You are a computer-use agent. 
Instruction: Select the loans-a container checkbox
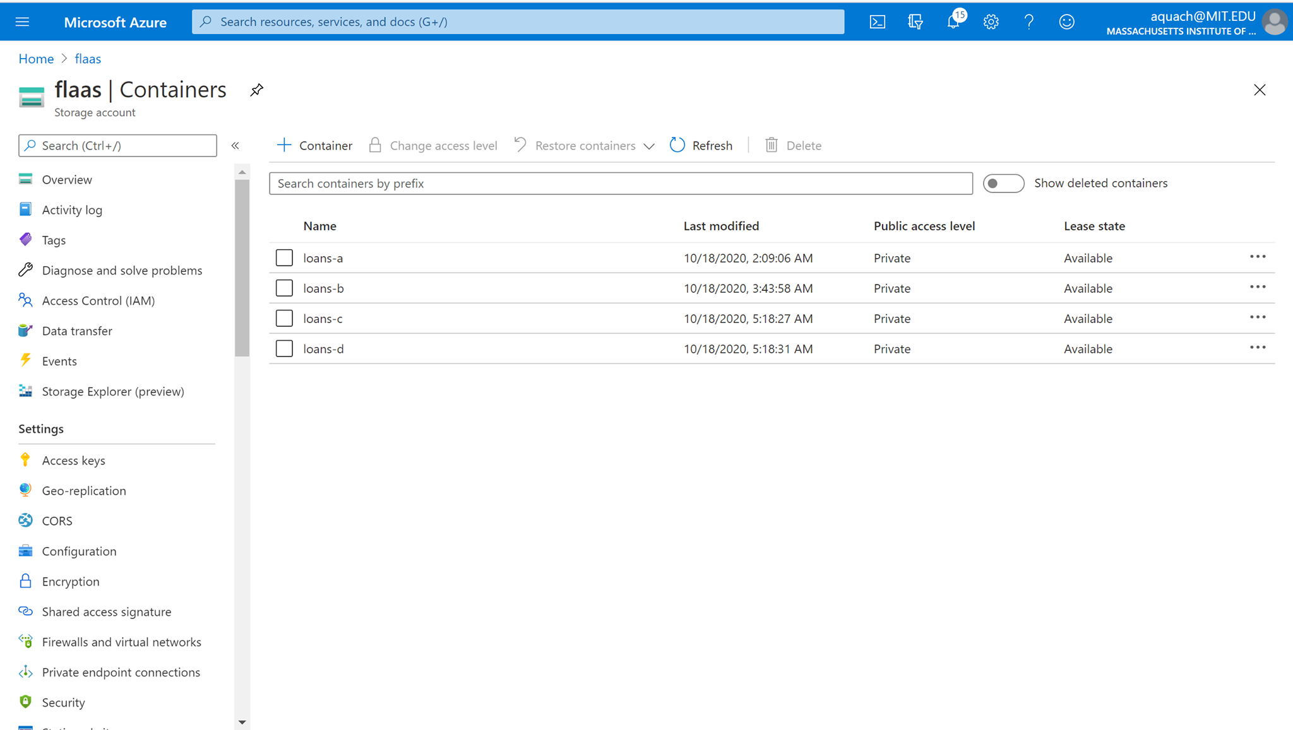(284, 258)
